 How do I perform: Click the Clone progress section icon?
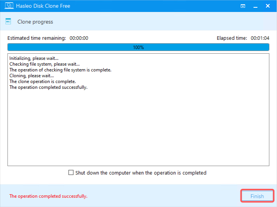(8, 22)
